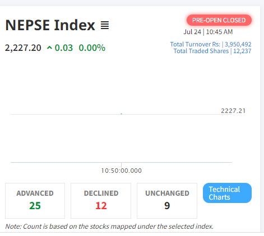The height and width of the screenshot is (236, 264).
Task: Click the index value 2,227.20
Action: 23,48
